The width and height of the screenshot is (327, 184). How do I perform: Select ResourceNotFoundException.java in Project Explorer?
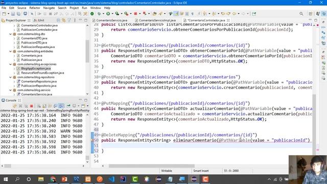click(42, 73)
